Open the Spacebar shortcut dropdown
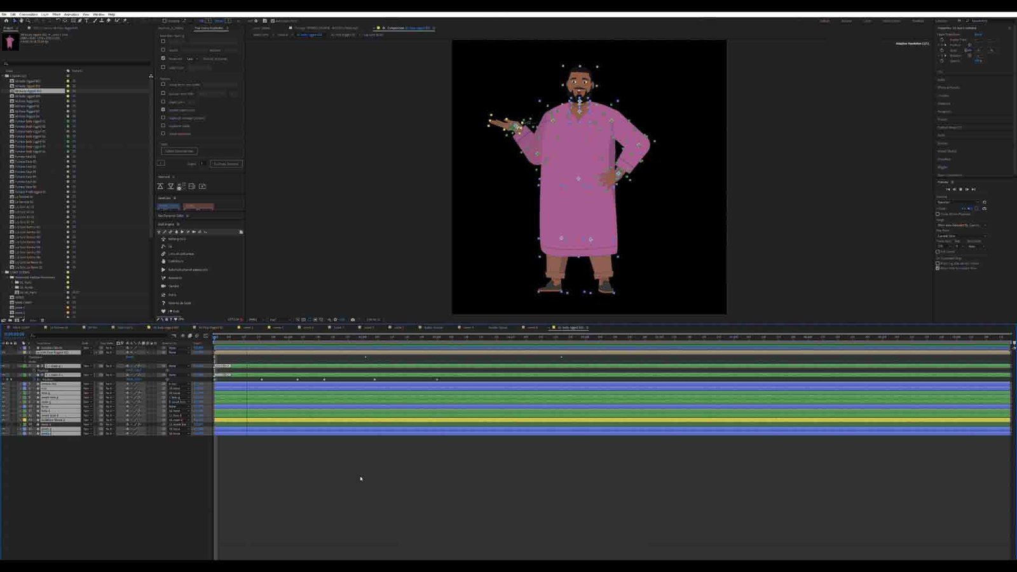This screenshot has width=1017, height=572. 959,202
